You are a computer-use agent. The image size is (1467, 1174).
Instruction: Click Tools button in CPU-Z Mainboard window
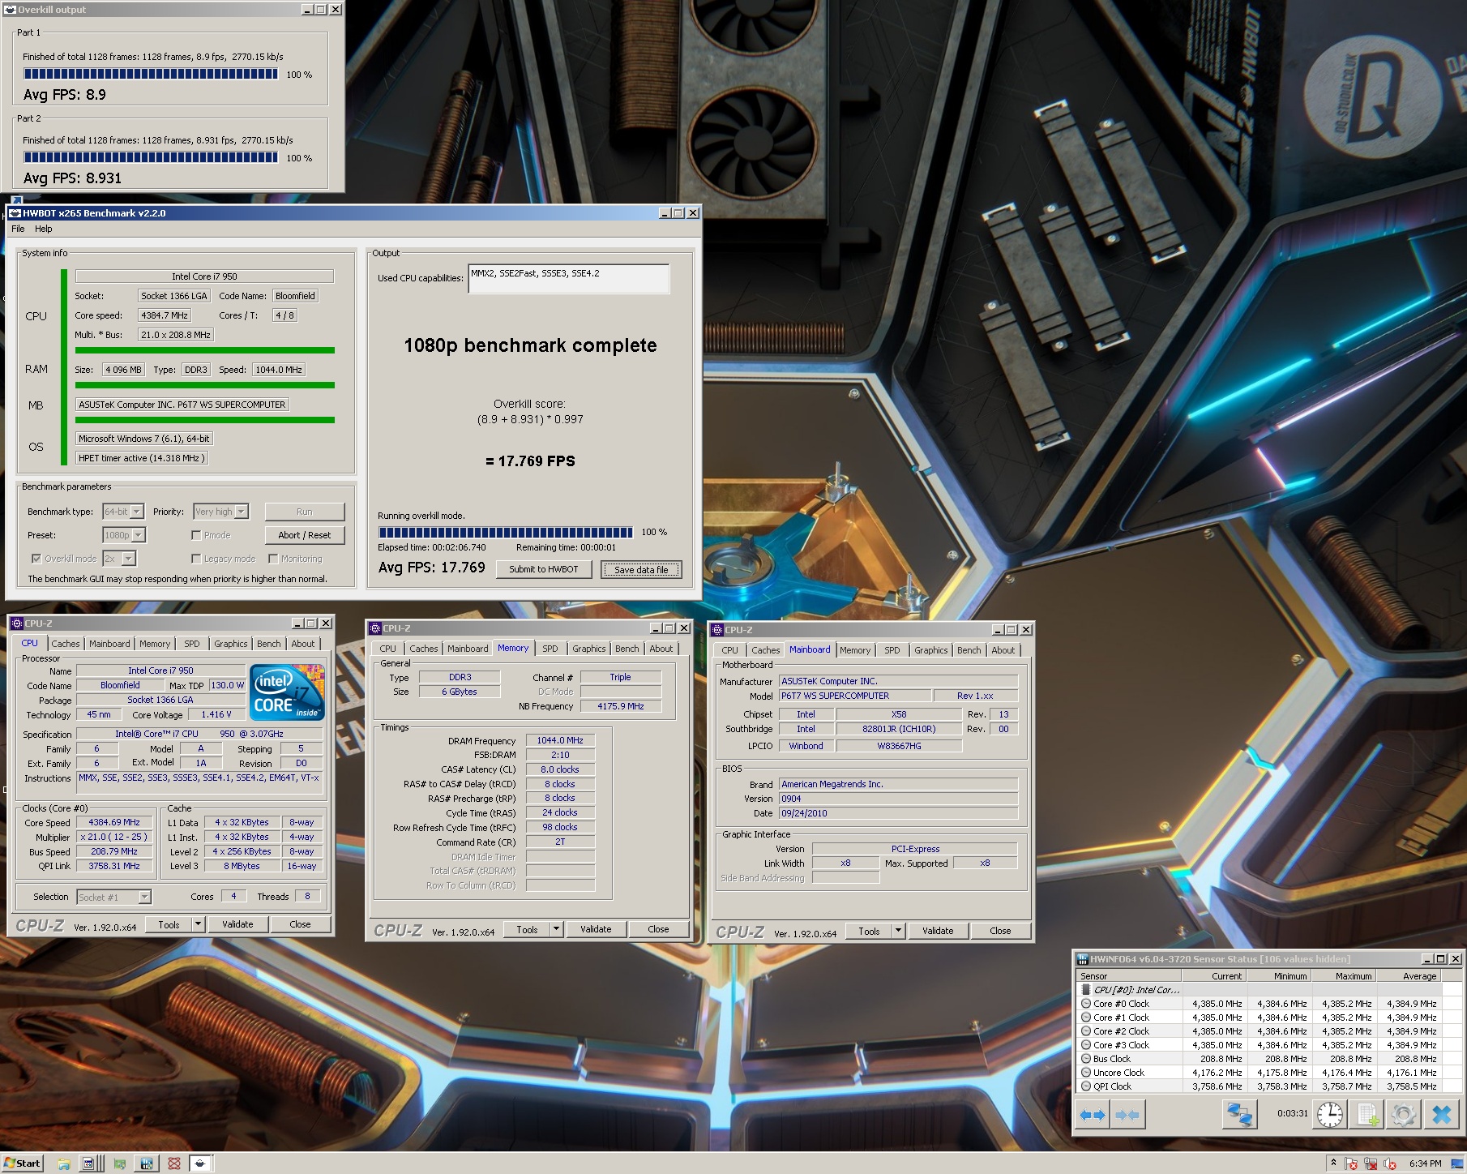click(x=869, y=931)
